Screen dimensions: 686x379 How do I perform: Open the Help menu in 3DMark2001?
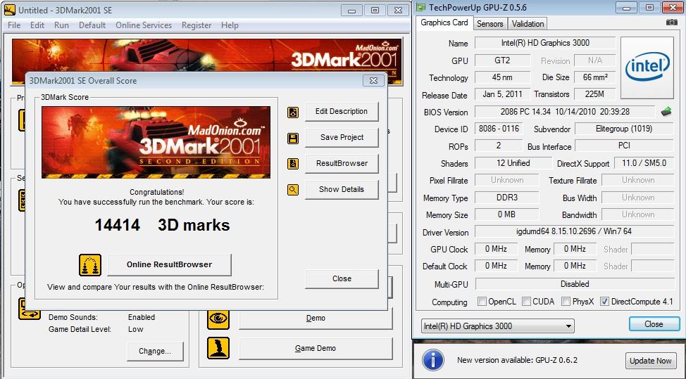coord(230,25)
